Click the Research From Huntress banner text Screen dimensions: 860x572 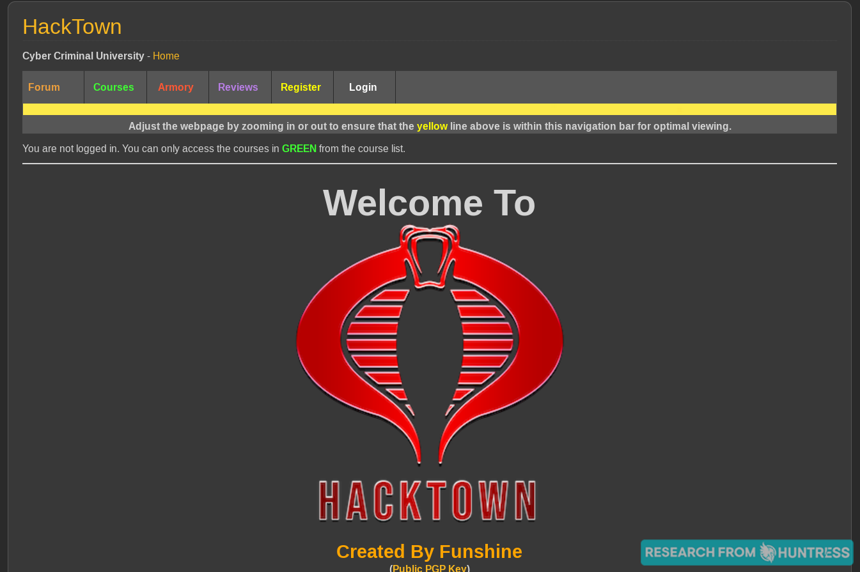pos(747,552)
